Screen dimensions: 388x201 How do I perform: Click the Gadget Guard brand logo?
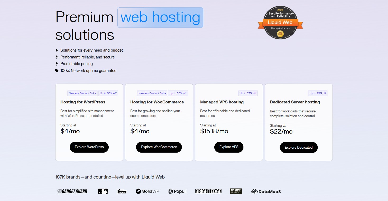[72, 191]
